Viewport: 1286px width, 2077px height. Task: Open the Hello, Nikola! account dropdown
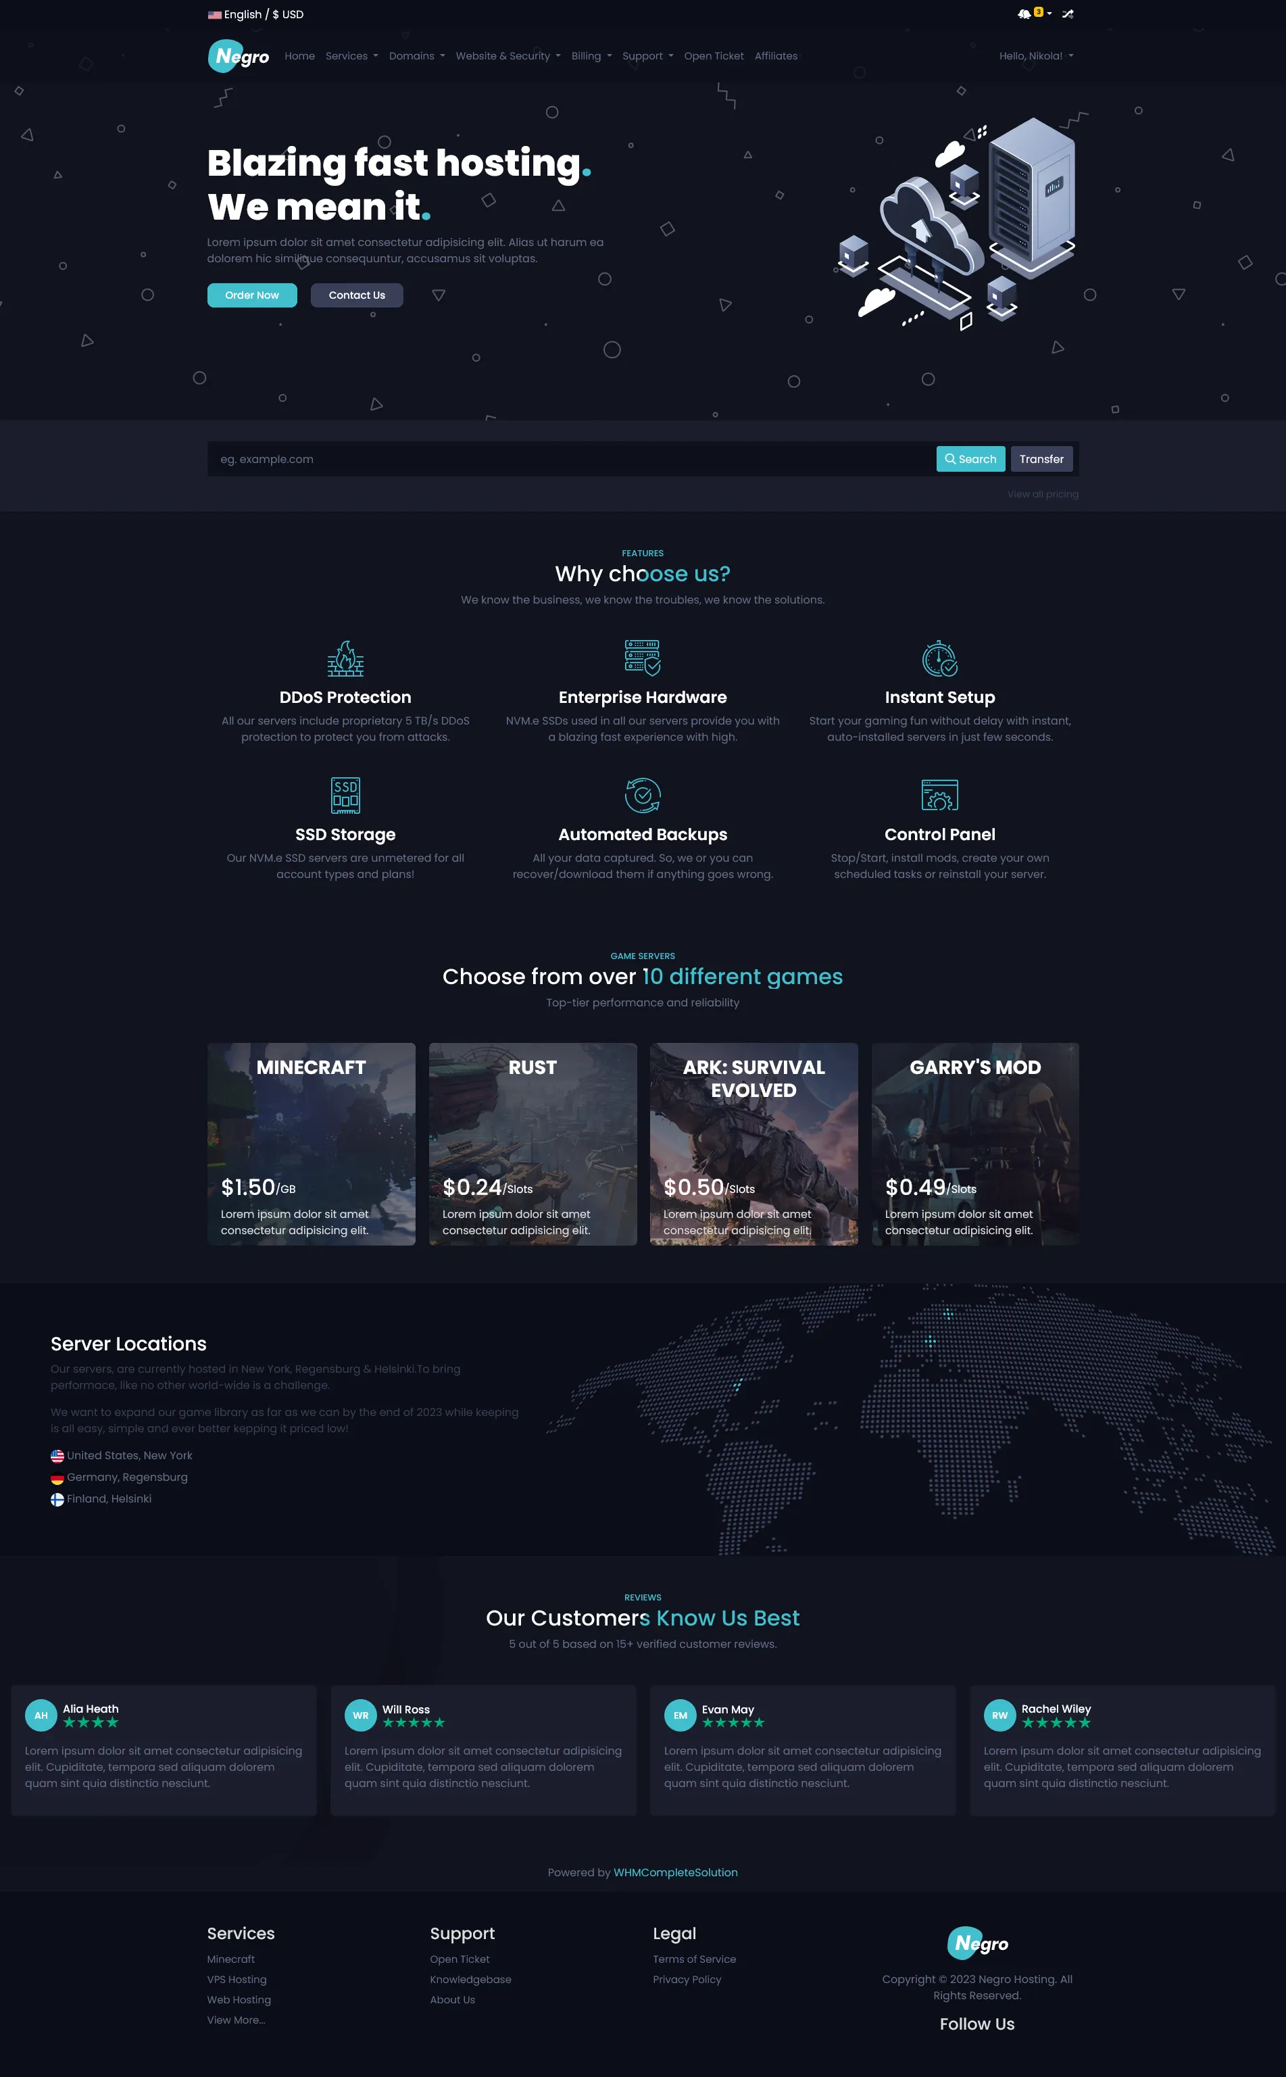(1035, 56)
